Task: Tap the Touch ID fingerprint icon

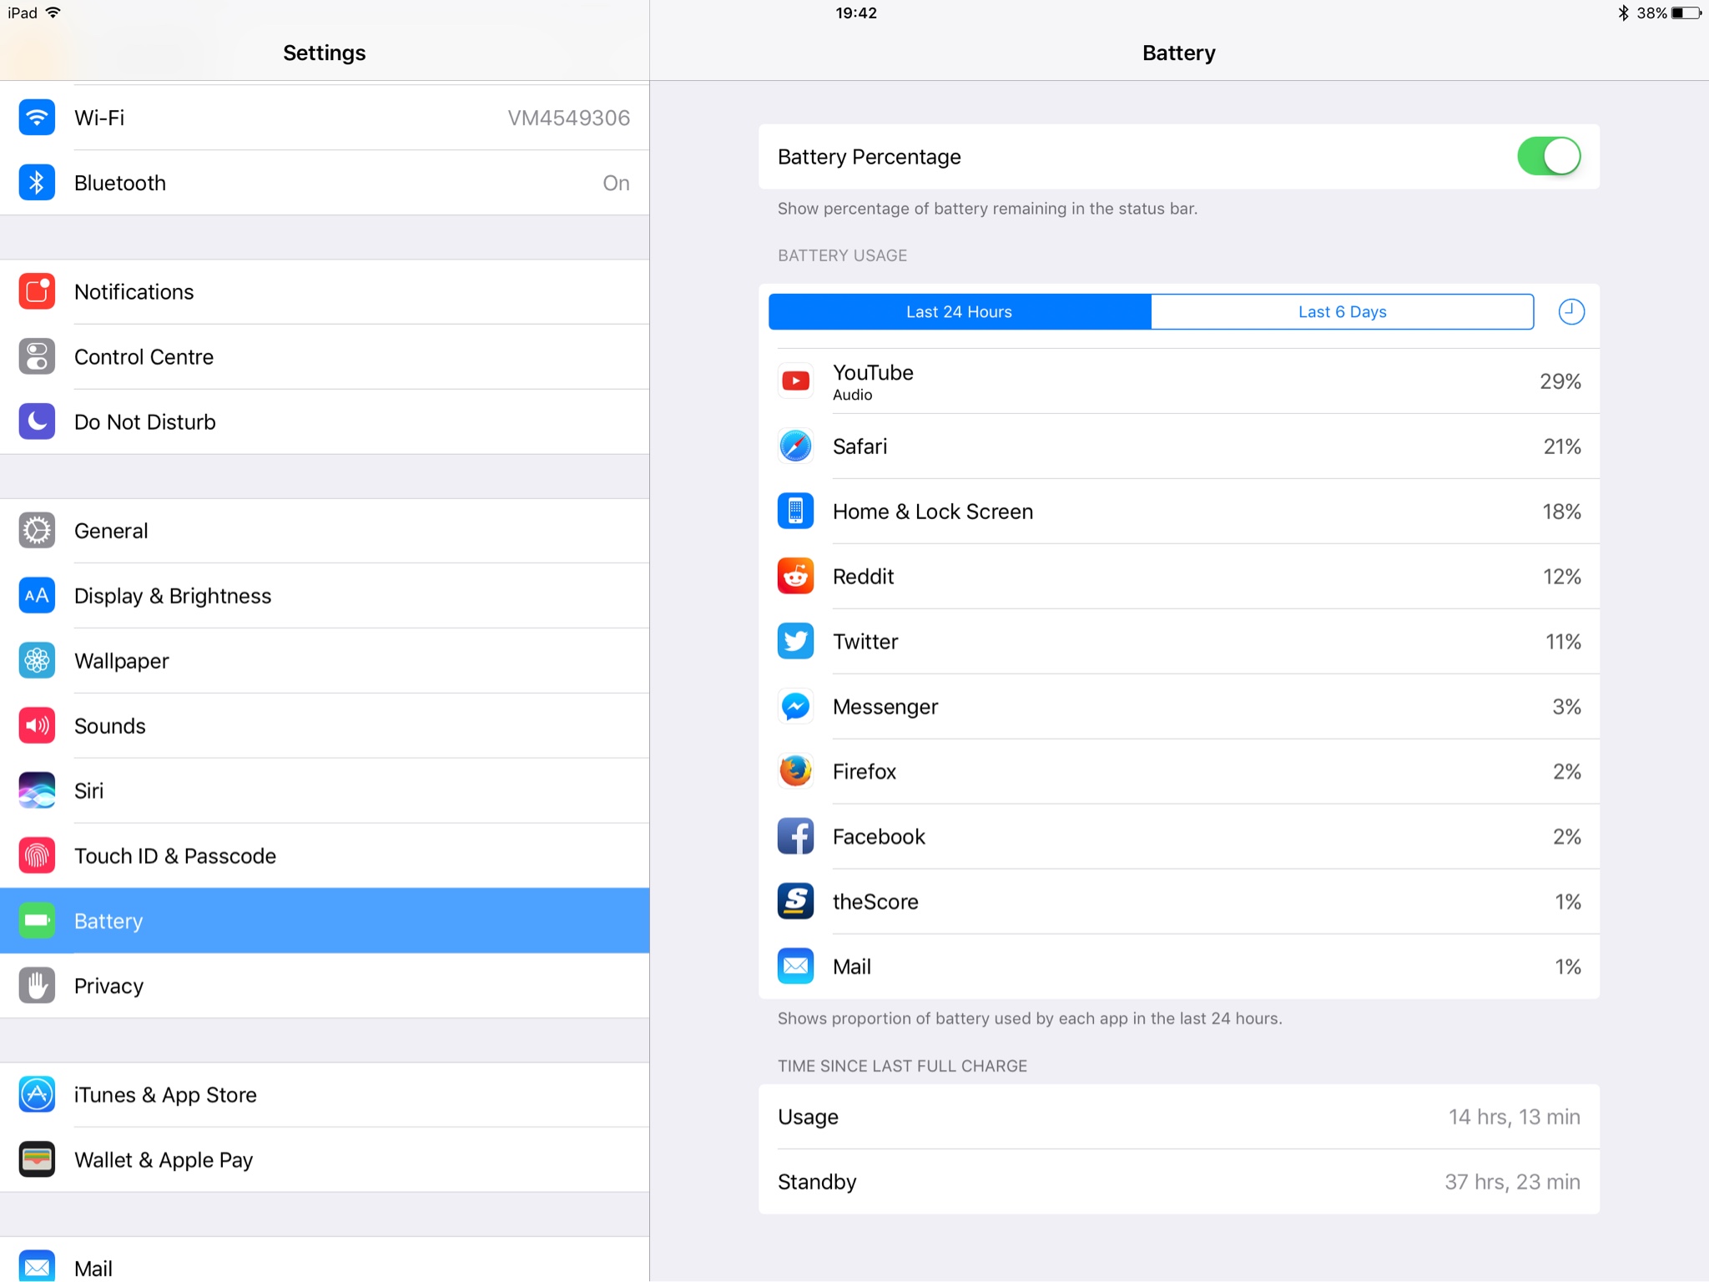Action: pos(37,856)
